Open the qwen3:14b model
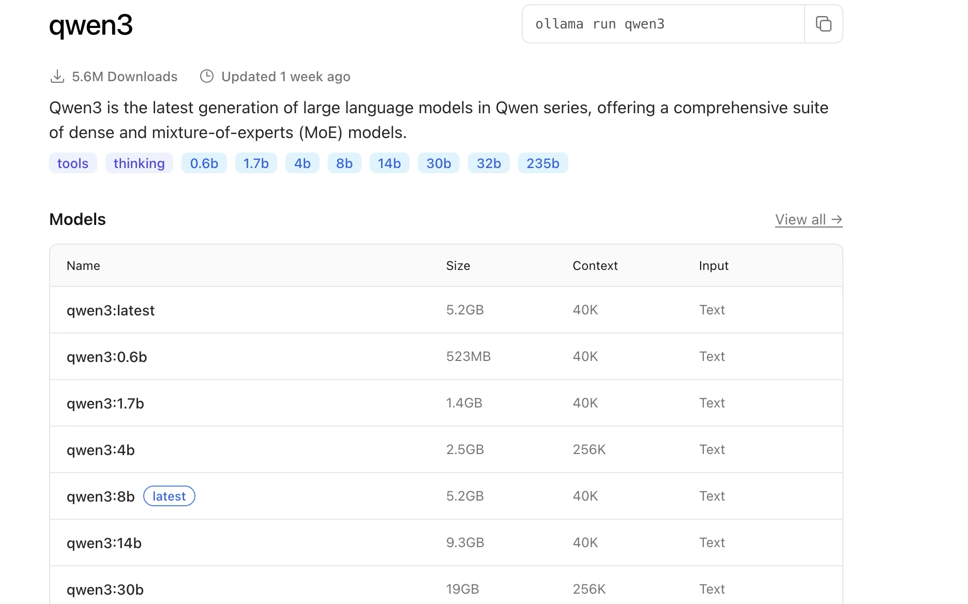The height and width of the screenshot is (604, 968). pyautogui.click(x=104, y=543)
